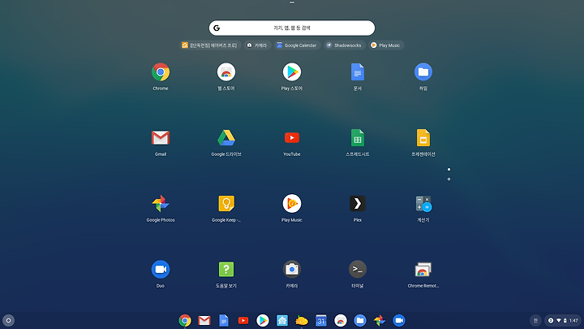Open the Chrome Remote Desktop app
Image resolution: width=584 pixels, height=329 pixels.
(x=423, y=270)
